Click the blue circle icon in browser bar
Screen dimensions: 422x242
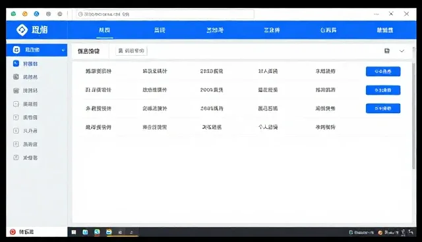36,14
